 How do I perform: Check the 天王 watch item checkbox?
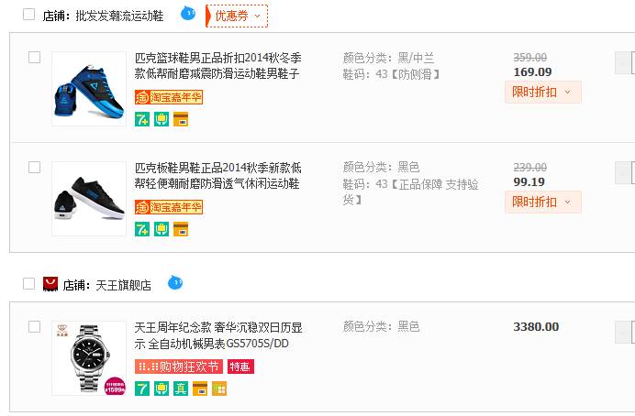coord(35,326)
